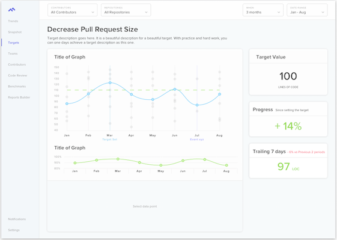Open Teams page from sidebar
This screenshot has height=240, width=337.
click(13, 54)
